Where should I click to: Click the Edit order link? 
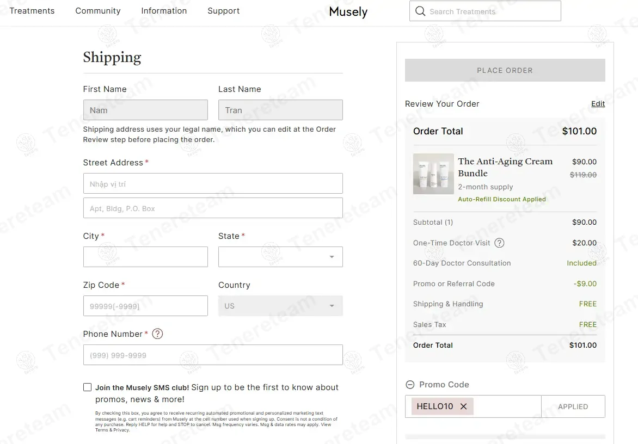[x=598, y=104]
